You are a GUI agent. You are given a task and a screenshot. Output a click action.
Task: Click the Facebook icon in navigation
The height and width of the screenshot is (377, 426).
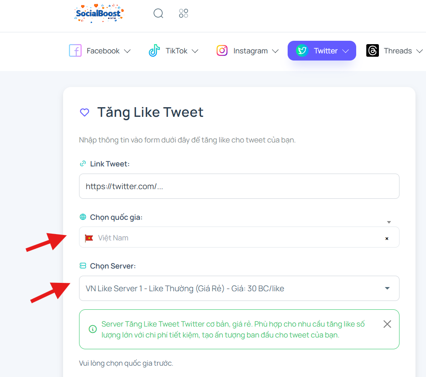(75, 50)
